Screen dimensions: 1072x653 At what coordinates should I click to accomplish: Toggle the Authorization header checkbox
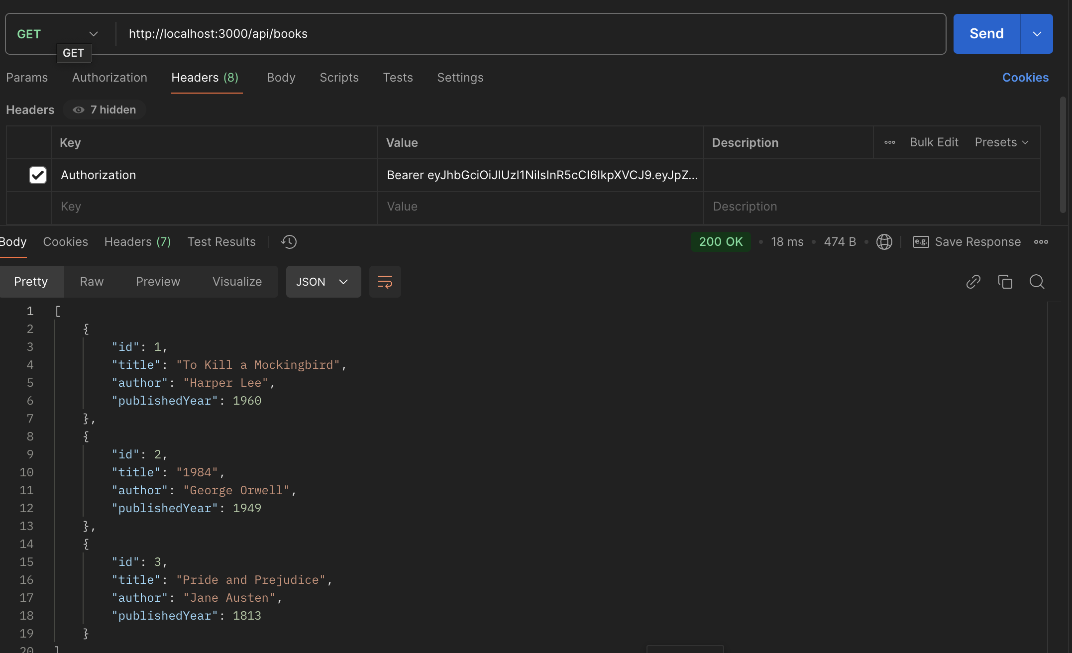pyautogui.click(x=37, y=175)
